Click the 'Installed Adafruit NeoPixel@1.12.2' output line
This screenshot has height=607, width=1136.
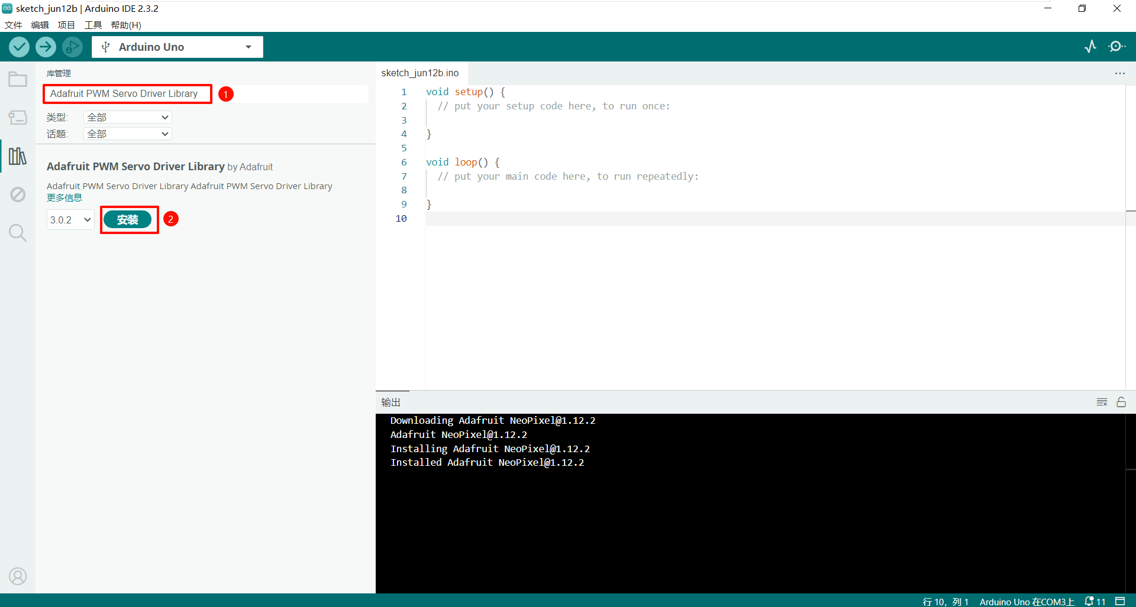(487, 462)
